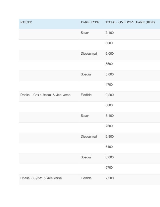Click the 6400 fare value
The width and height of the screenshot is (160, 207).
click(109, 147)
